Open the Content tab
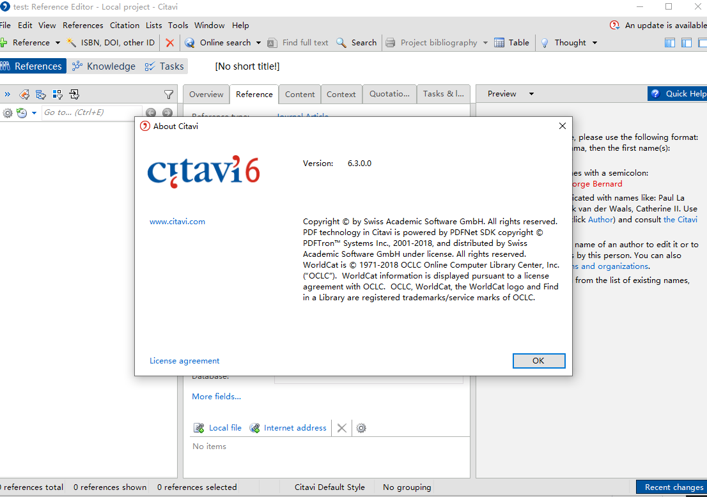The height and width of the screenshot is (497, 707). pos(300,94)
